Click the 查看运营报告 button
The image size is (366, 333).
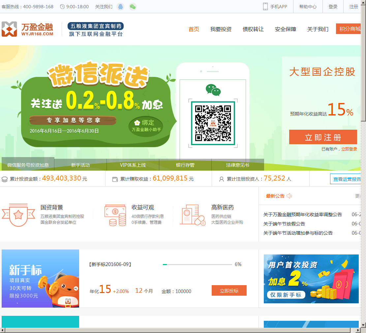[346, 179]
